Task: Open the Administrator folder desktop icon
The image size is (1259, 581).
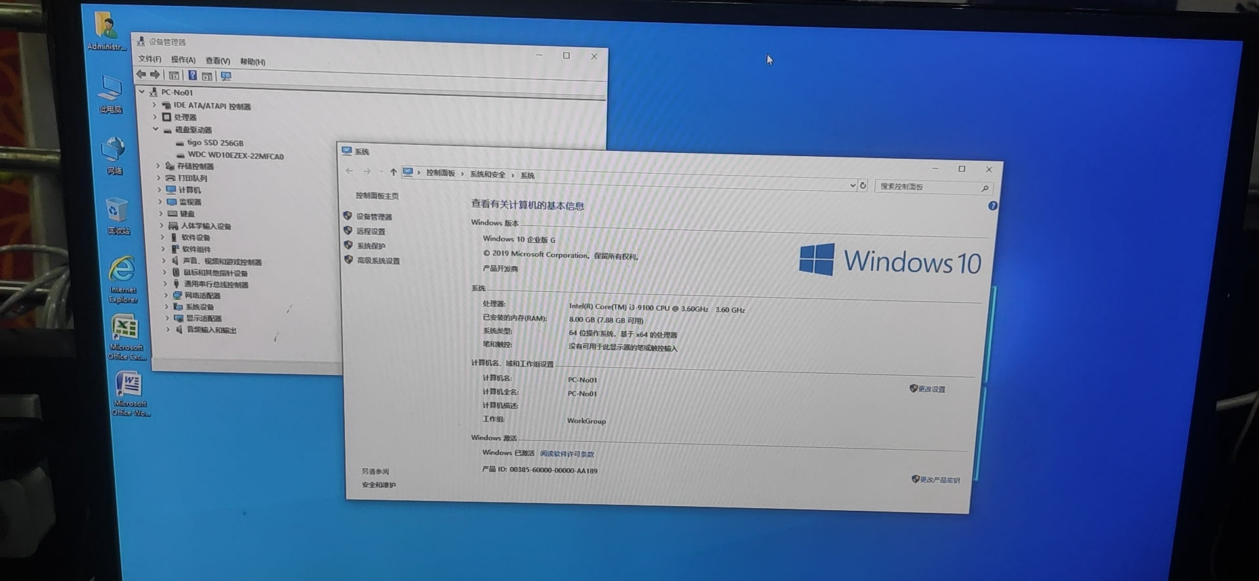Action: pos(106,31)
